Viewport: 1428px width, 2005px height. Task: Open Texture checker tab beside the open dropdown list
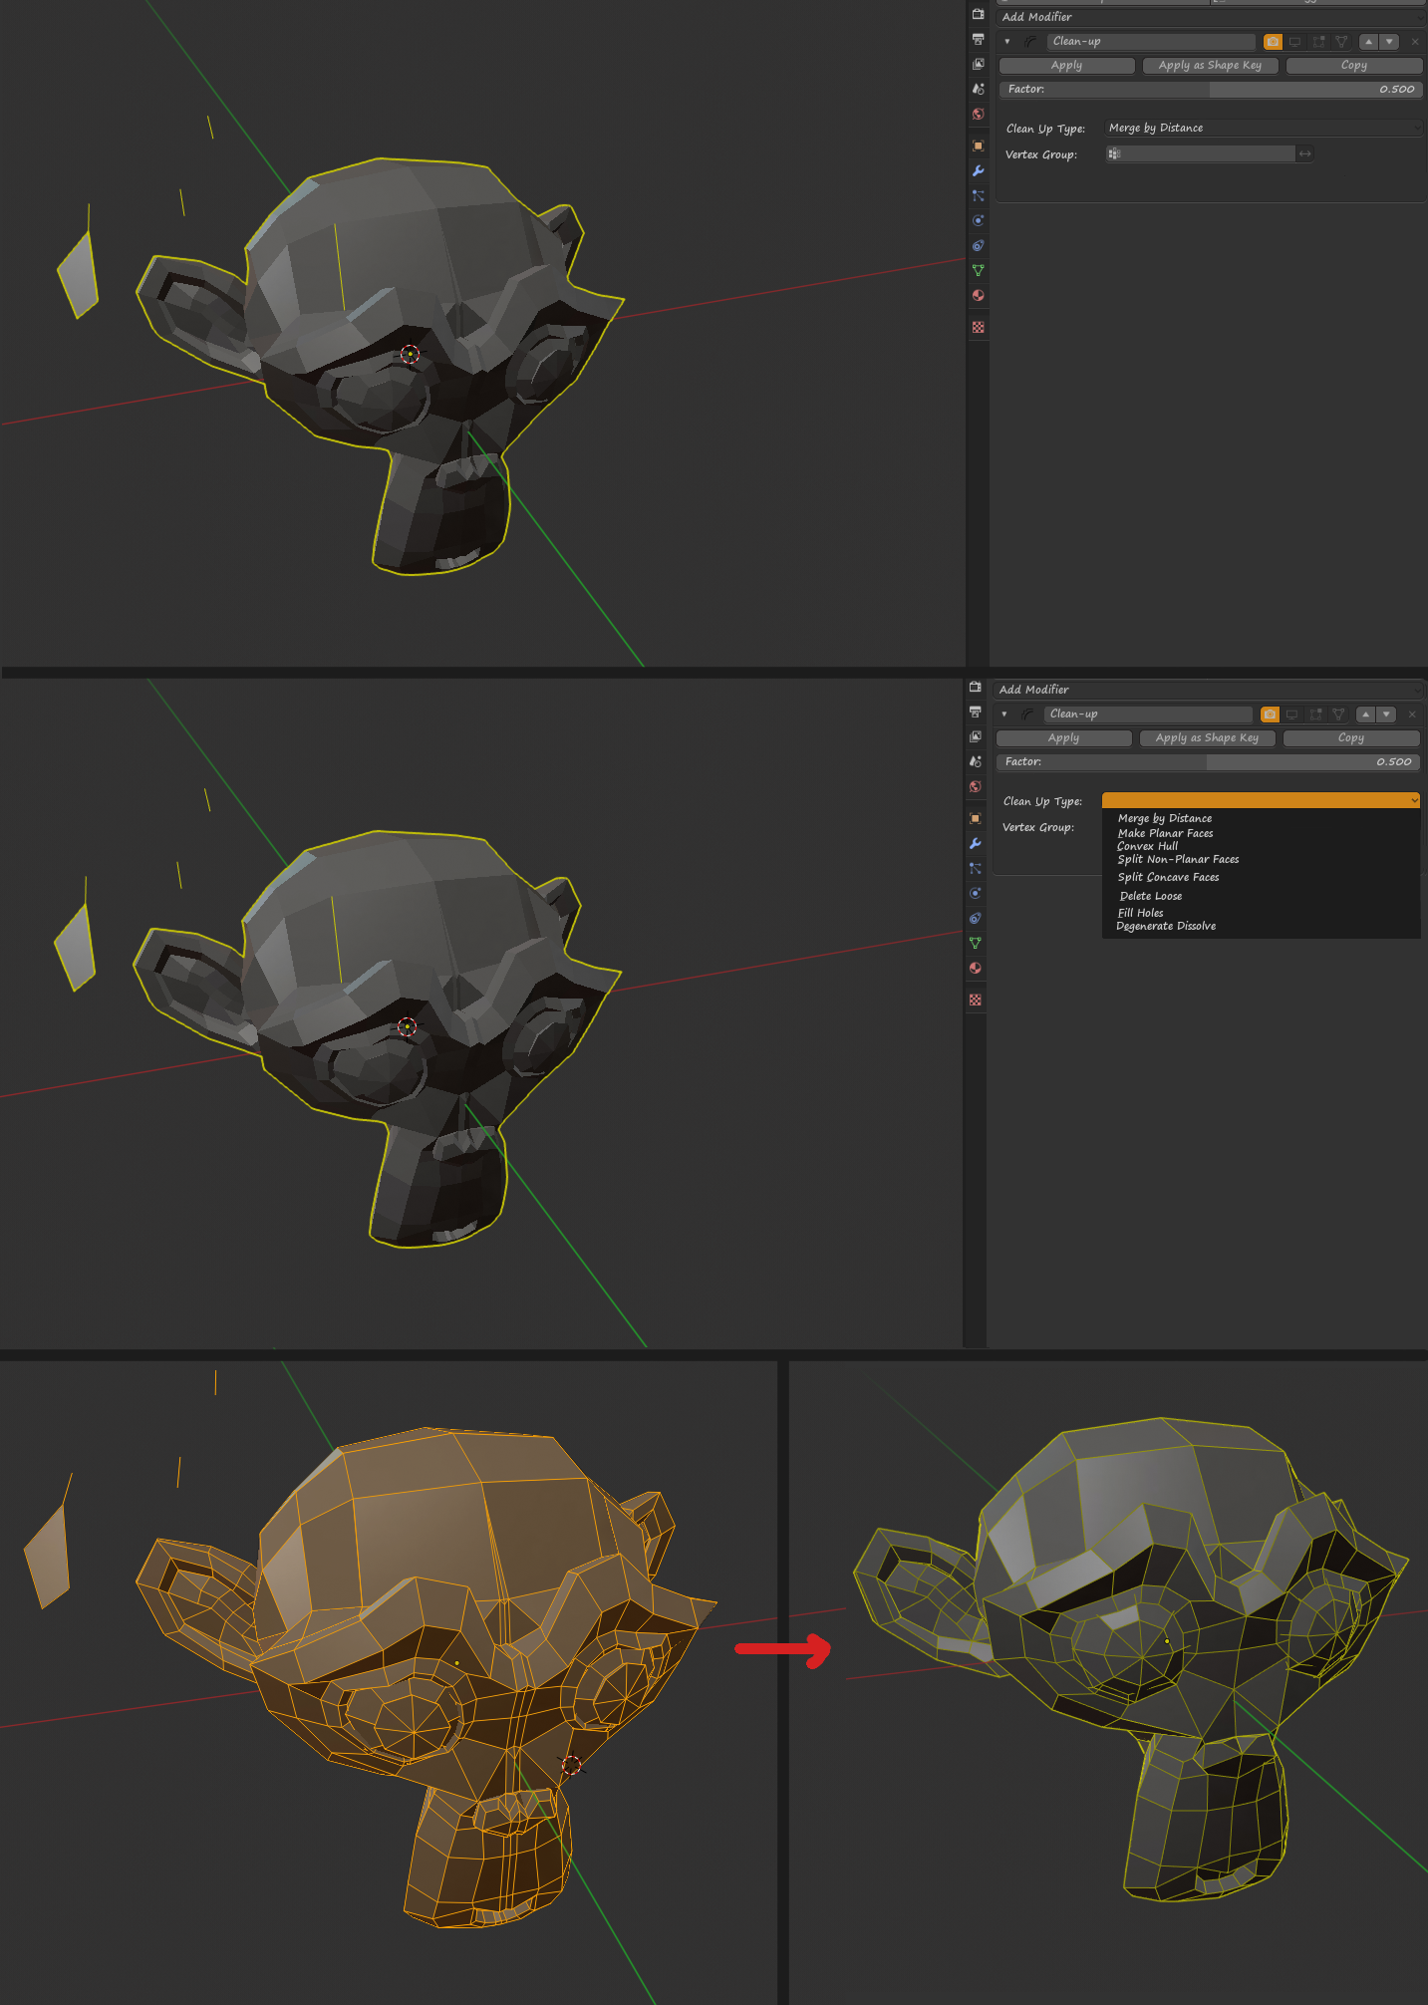coord(975,1000)
